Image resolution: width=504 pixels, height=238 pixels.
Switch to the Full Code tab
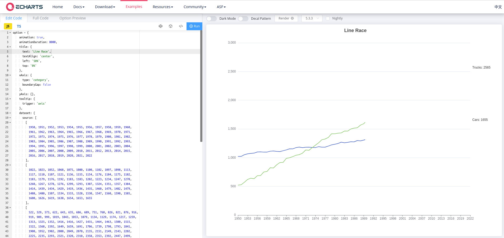pos(41,18)
